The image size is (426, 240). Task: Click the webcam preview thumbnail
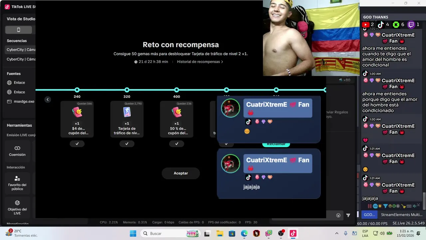click(311, 38)
